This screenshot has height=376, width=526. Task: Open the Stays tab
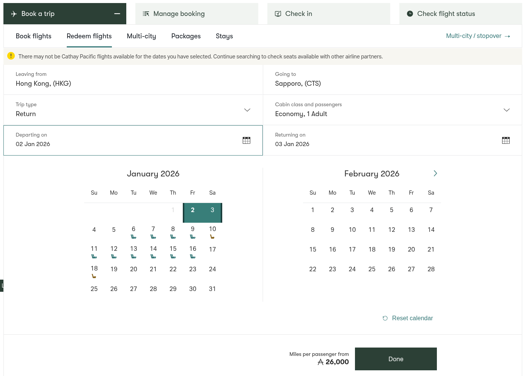point(224,36)
